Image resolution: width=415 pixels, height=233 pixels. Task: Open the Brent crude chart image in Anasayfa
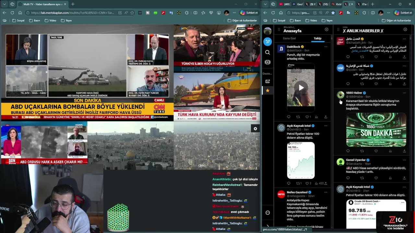301,161
